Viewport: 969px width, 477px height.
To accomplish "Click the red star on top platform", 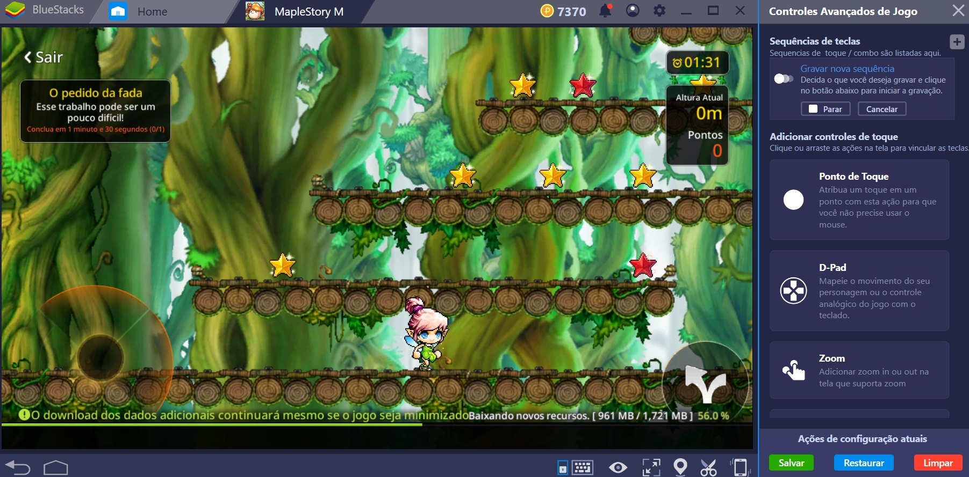I will point(583,85).
